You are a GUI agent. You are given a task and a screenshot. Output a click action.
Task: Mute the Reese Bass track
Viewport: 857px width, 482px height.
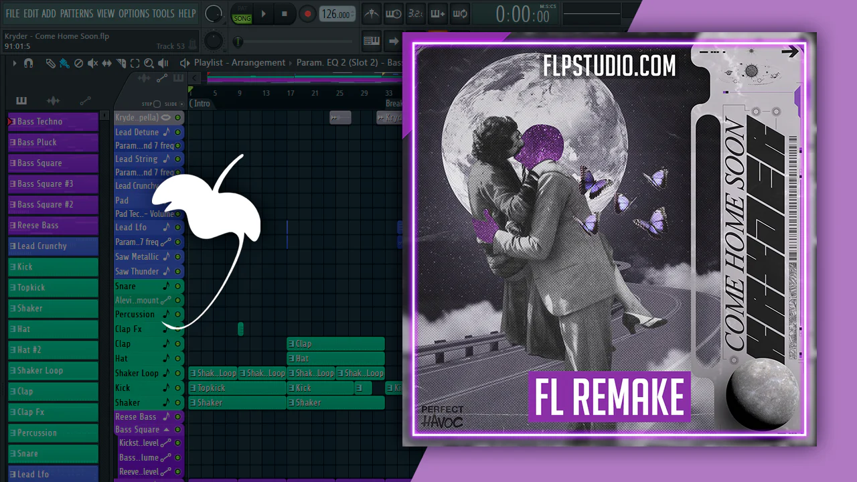coord(178,417)
